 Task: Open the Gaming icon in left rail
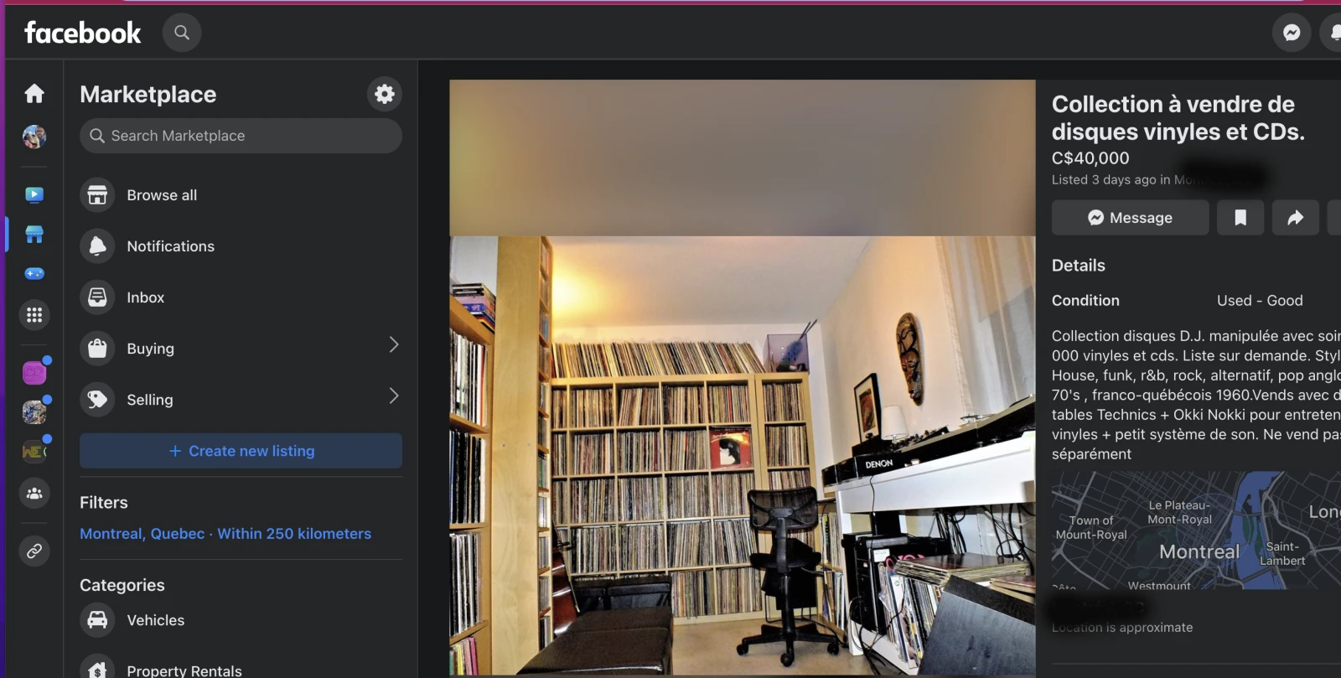[34, 274]
